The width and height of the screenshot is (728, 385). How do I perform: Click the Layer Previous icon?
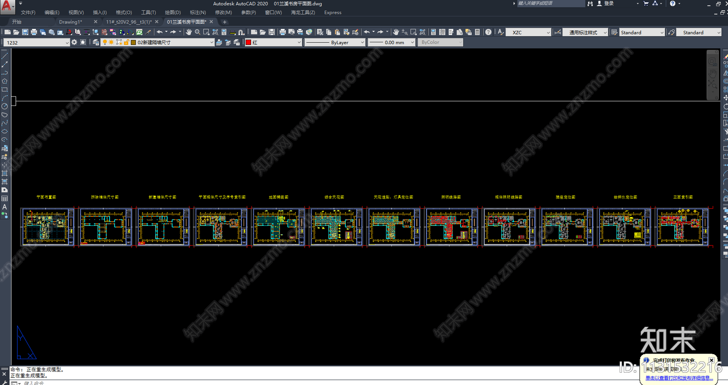[x=228, y=42]
